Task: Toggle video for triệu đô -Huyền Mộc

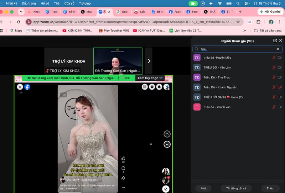Action: coord(280,58)
